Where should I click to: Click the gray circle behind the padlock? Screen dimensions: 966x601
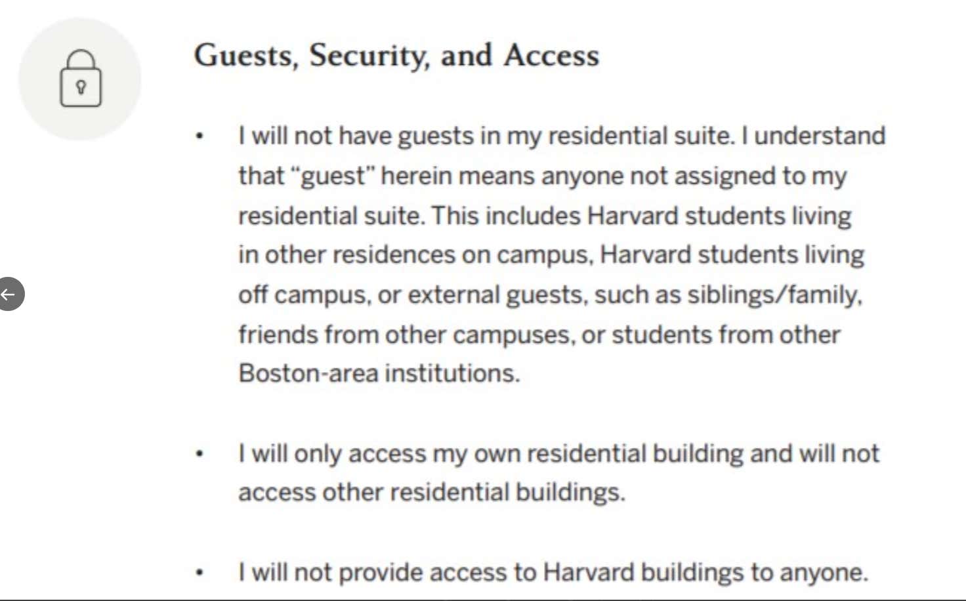(80, 79)
